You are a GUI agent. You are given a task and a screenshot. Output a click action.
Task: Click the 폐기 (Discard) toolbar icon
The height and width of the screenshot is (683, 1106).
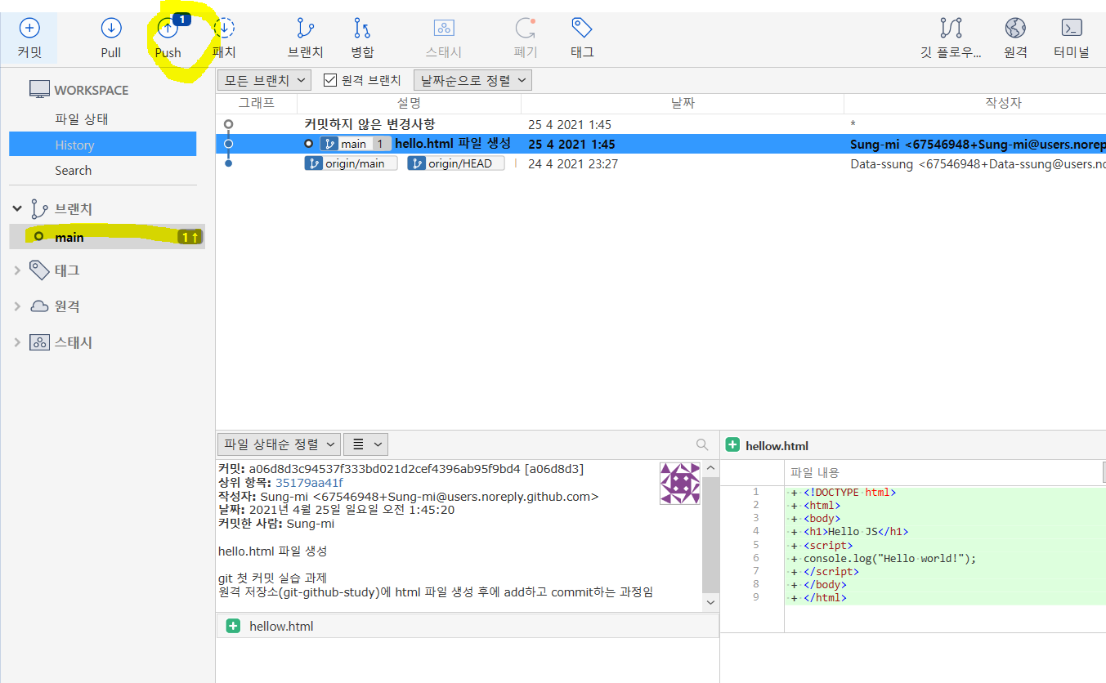(525, 29)
